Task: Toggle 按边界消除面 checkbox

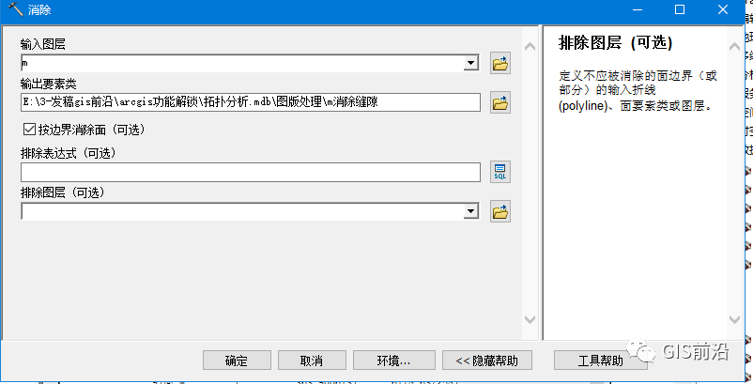Action: [29, 130]
